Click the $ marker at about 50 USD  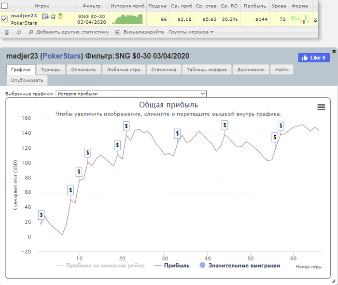click(x=70, y=190)
